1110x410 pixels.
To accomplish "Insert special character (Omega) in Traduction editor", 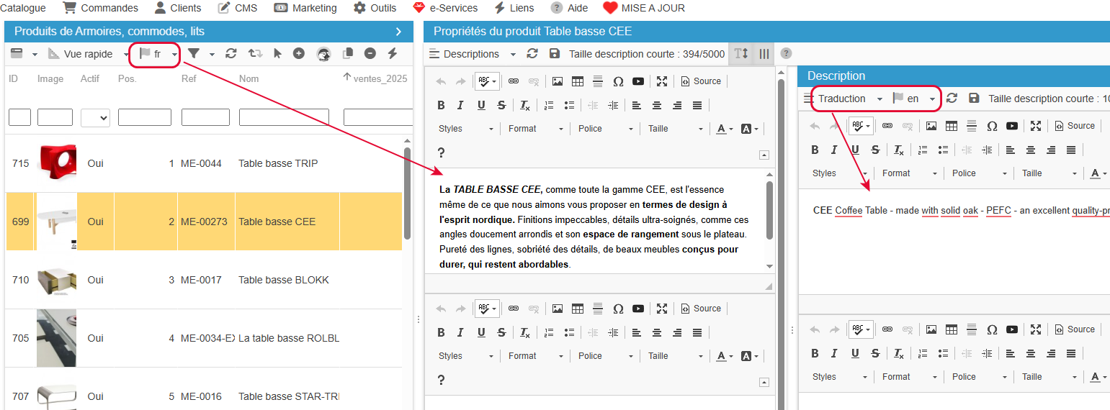I will click(992, 126).
